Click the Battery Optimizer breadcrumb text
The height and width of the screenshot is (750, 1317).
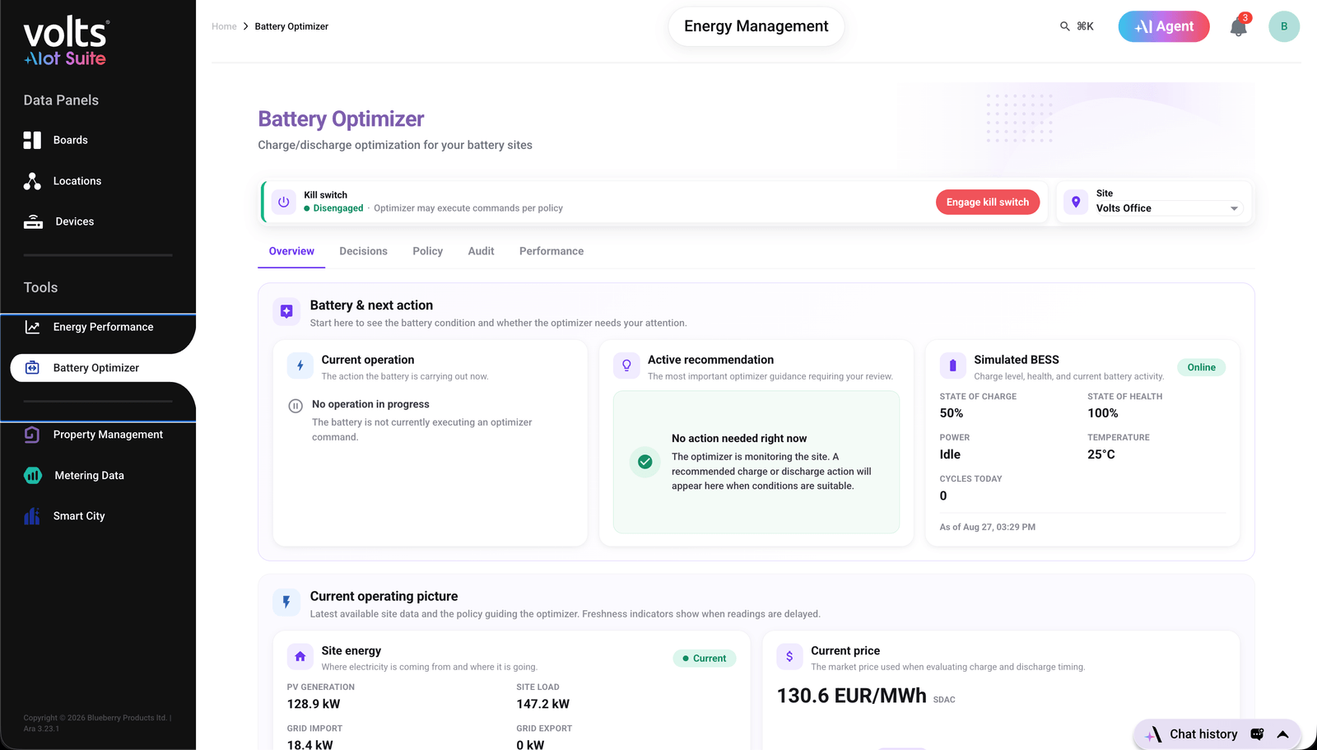tap(291, 26)
